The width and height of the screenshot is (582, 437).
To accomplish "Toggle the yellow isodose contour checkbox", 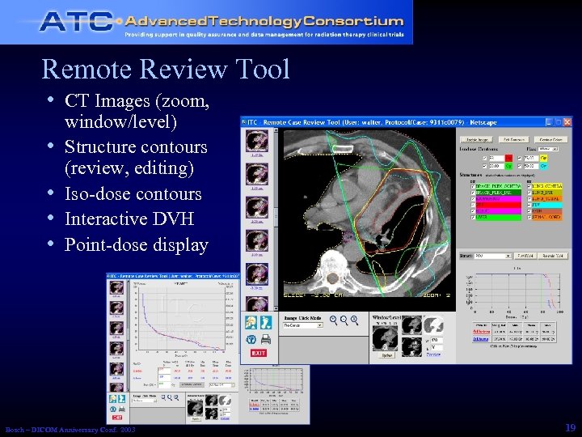I will 520,159.
